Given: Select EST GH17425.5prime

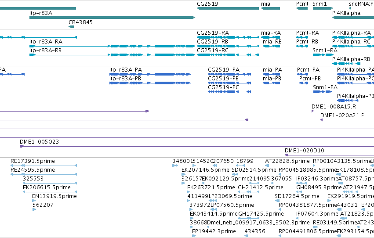Looking at the screenshot, I should [x=261, y=214].
